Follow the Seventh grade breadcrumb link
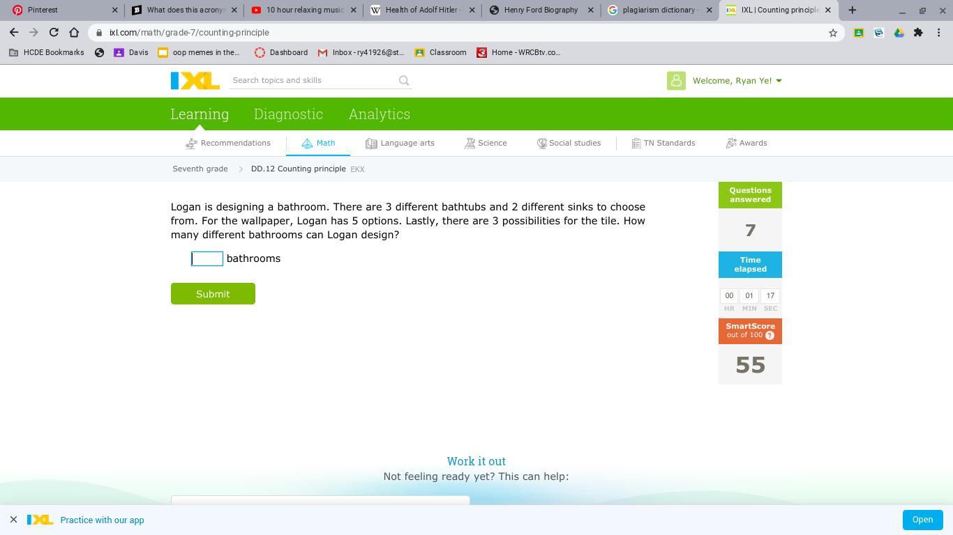 click(x=200, y=169)
